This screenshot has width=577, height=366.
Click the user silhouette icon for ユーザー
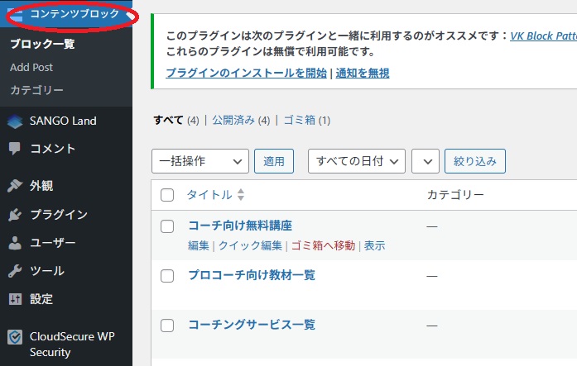coord(15,243)
